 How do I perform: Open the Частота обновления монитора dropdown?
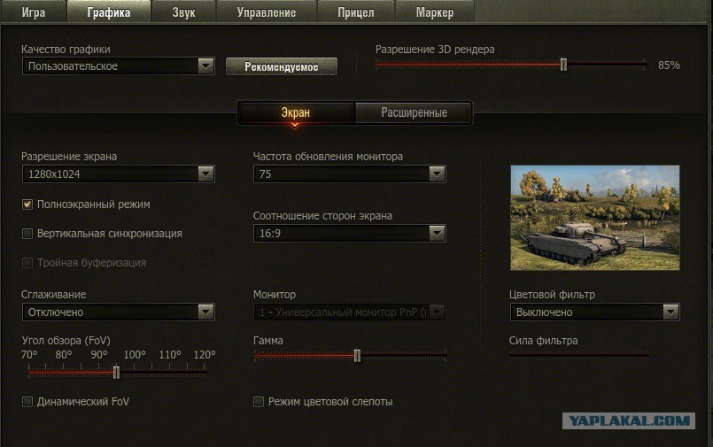(x=349, y=174)
